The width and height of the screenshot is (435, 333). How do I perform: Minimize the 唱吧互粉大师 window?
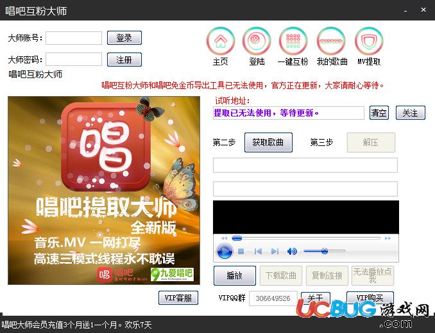tap(405, 11)
